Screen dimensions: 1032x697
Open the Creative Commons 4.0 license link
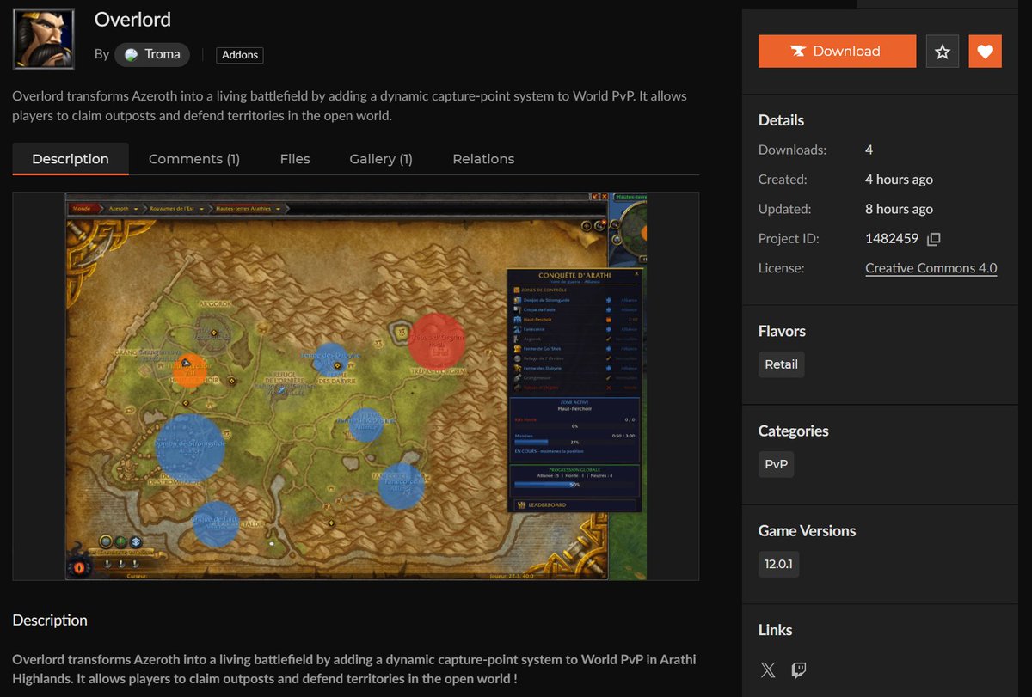click(x=931, y=268)
